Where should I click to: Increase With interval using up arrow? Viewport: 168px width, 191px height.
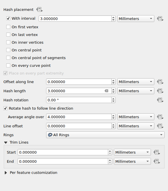(x=113, y=17)
